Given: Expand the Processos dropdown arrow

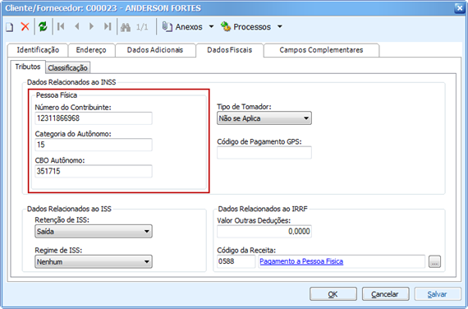Looking at the screenshot, I should click(x=279, y=26).
